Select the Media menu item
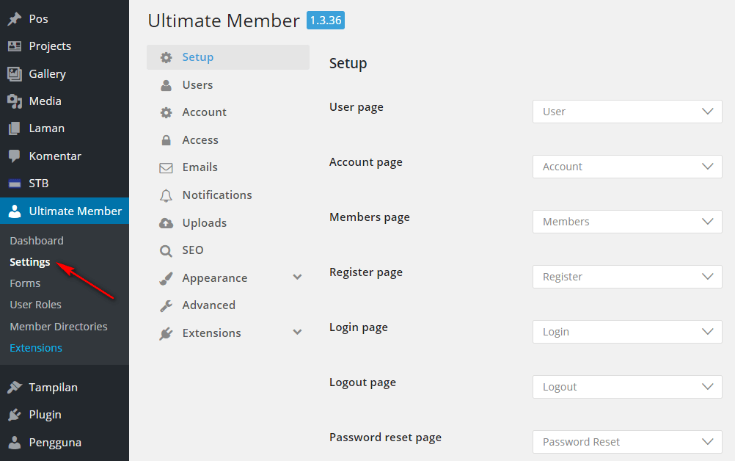Screen dimensions: 735x461 pos(45,101)
